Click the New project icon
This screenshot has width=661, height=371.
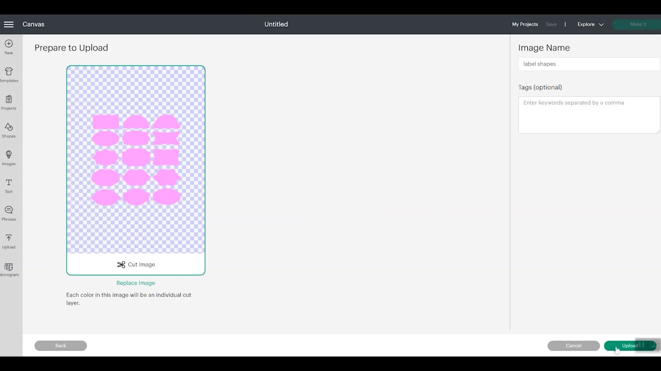(x=9, y=47)
